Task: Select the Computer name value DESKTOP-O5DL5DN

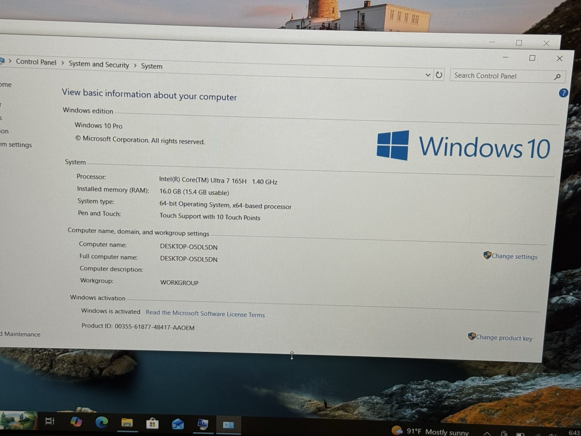Action: pyautogui.click(x=189, y=247)
